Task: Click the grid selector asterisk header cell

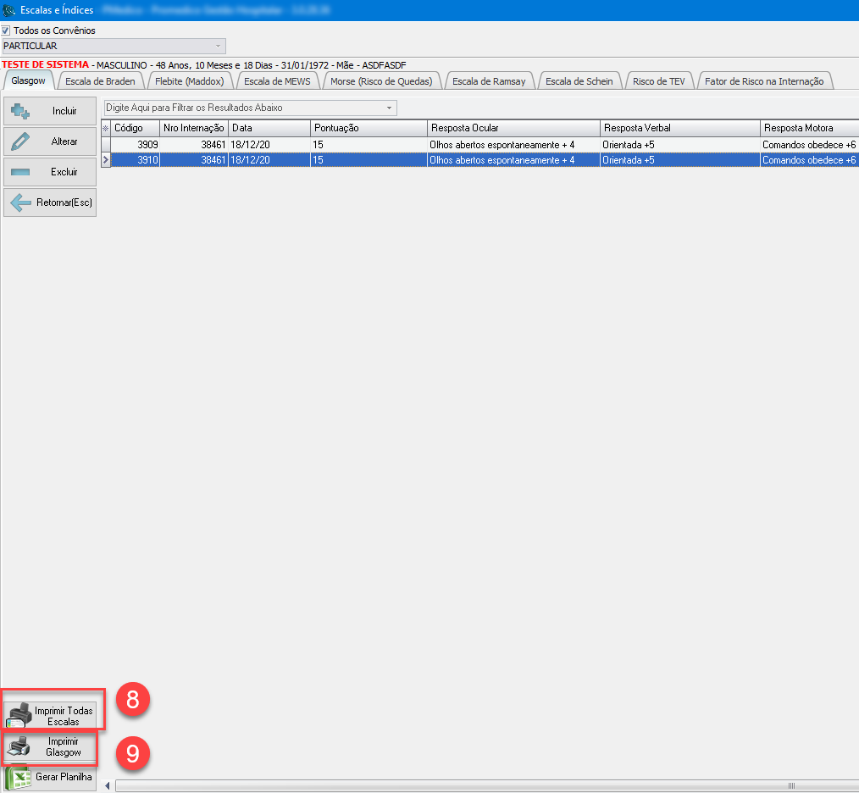Action: 106,128
